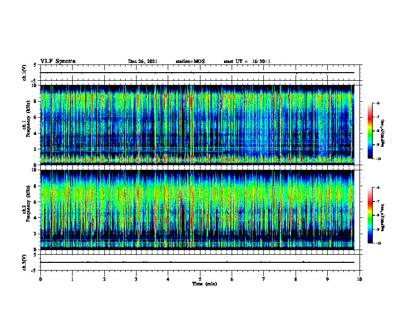Click the ch.1 "Frequency (kHz)" axis label
The image size is (405, 313).
pos(29,119)
